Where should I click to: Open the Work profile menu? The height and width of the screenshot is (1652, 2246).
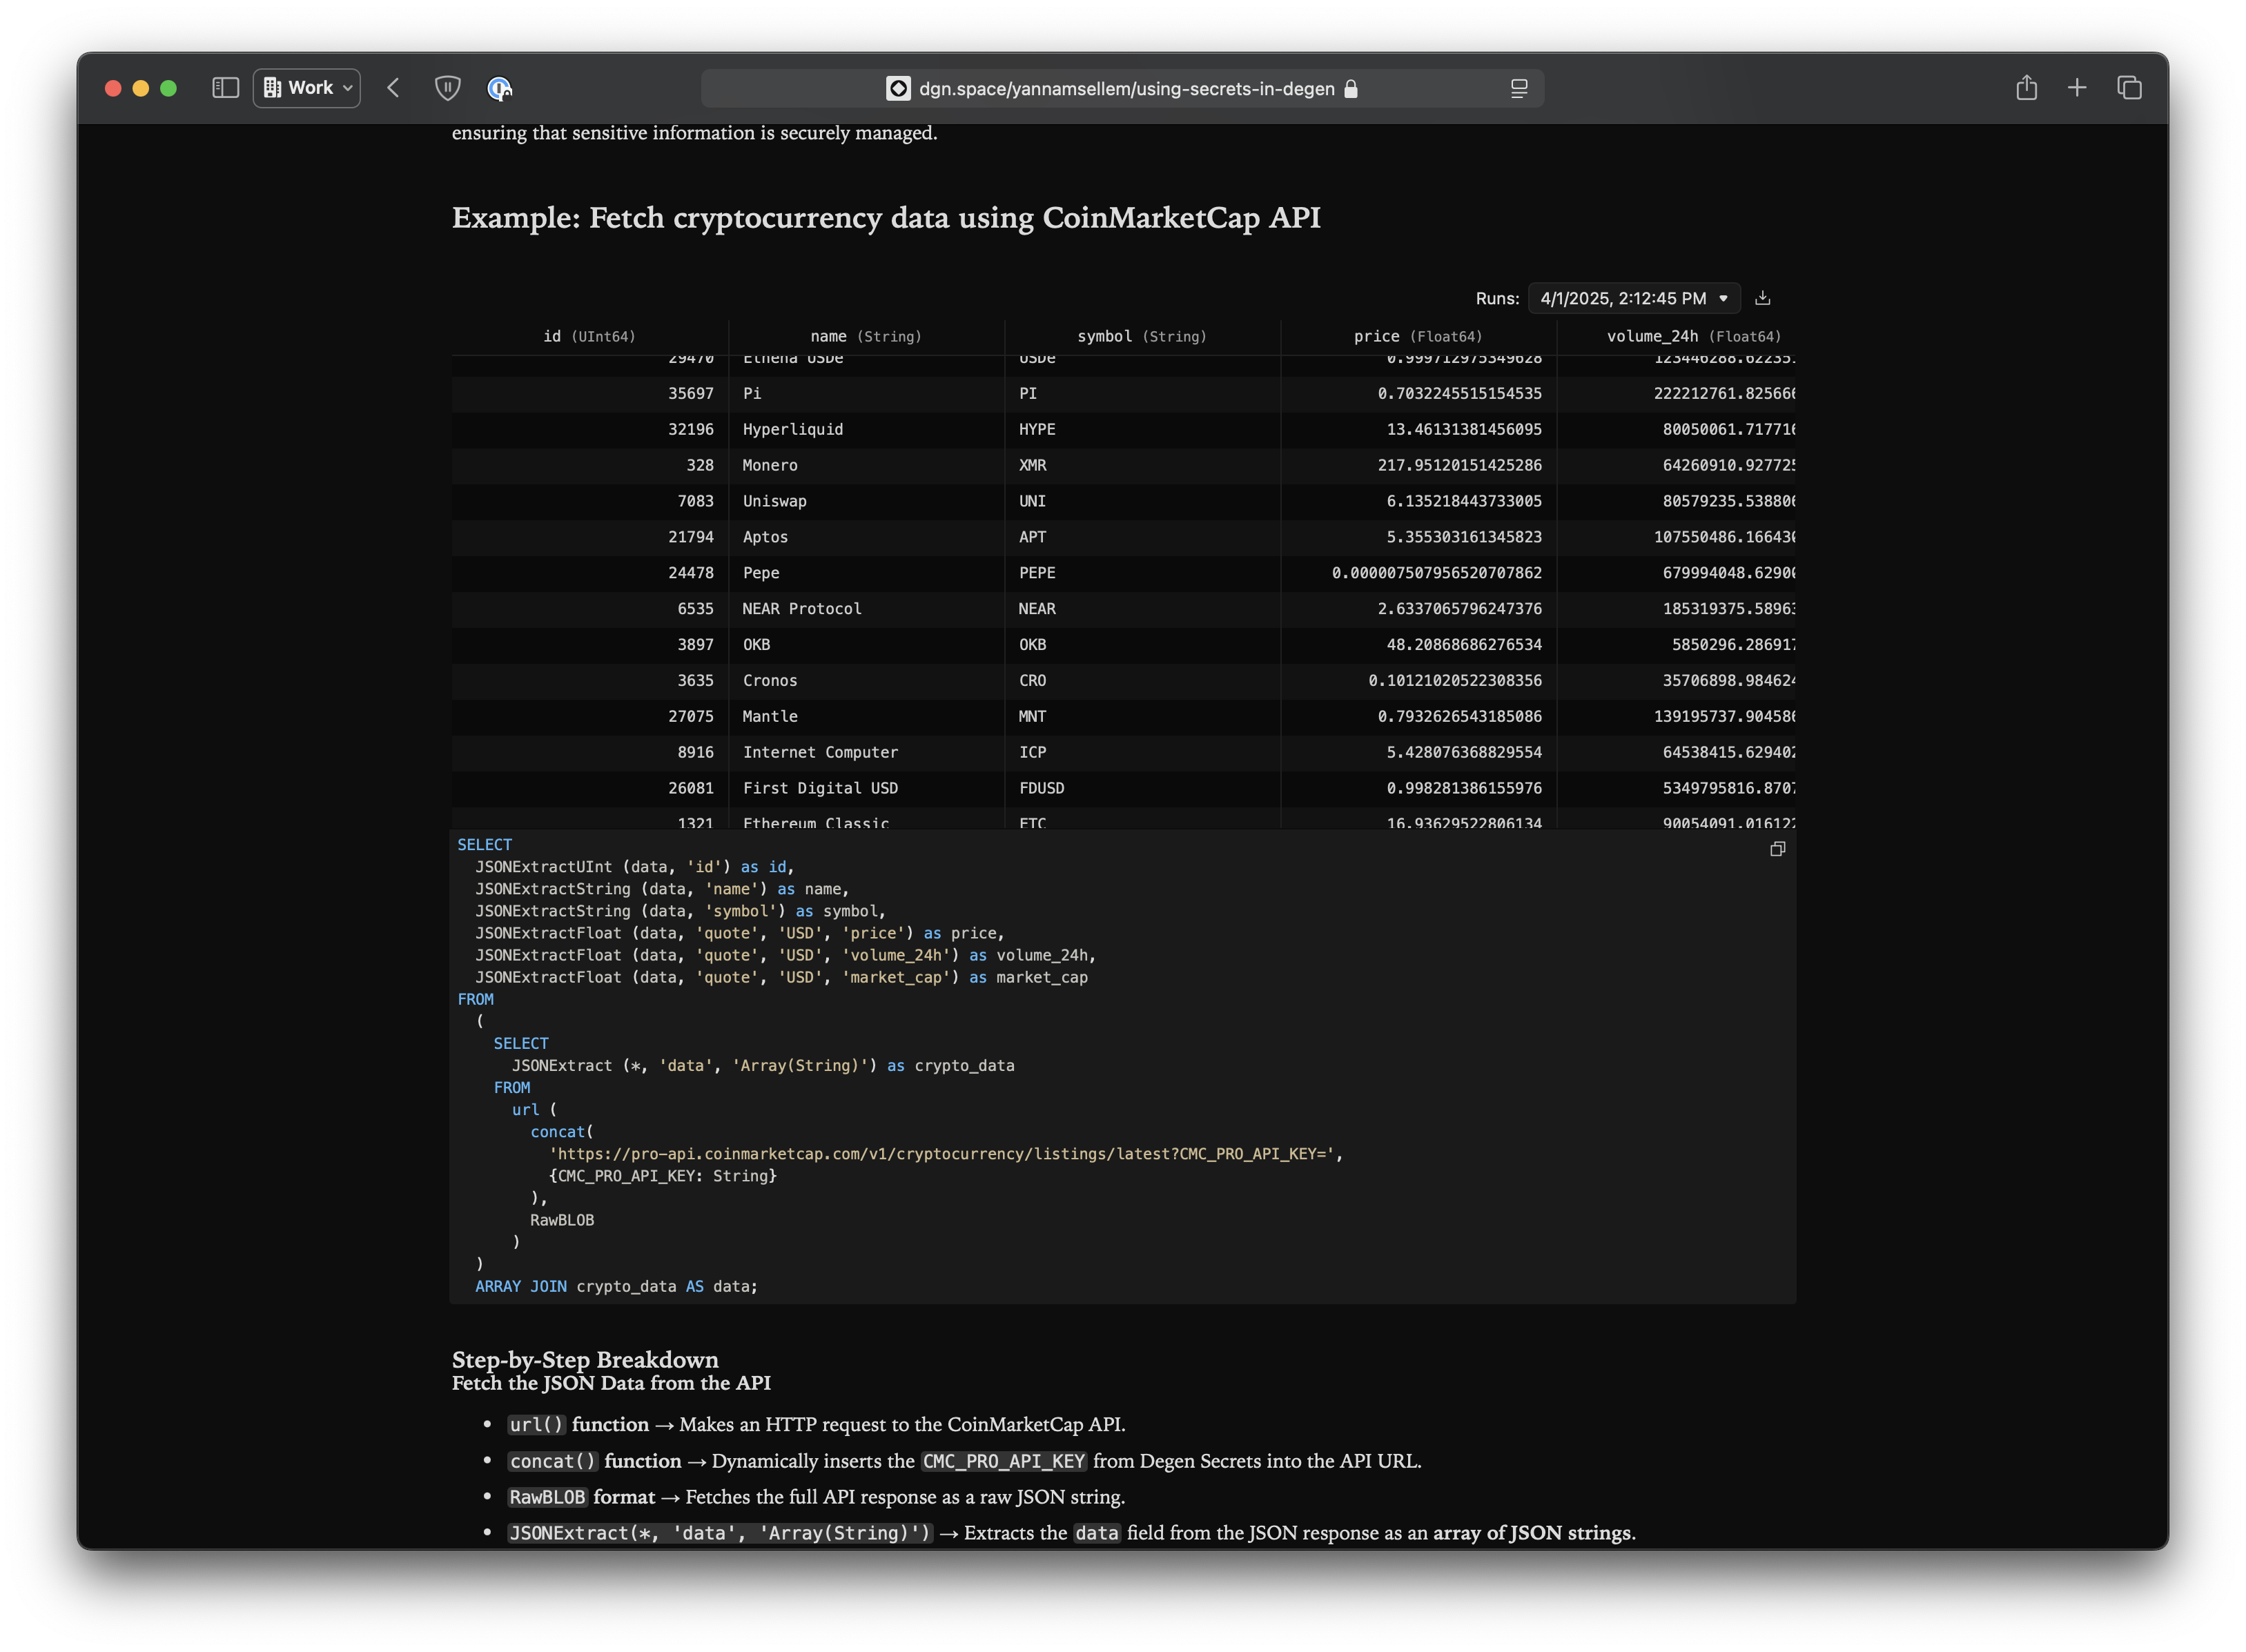point(307,88)
